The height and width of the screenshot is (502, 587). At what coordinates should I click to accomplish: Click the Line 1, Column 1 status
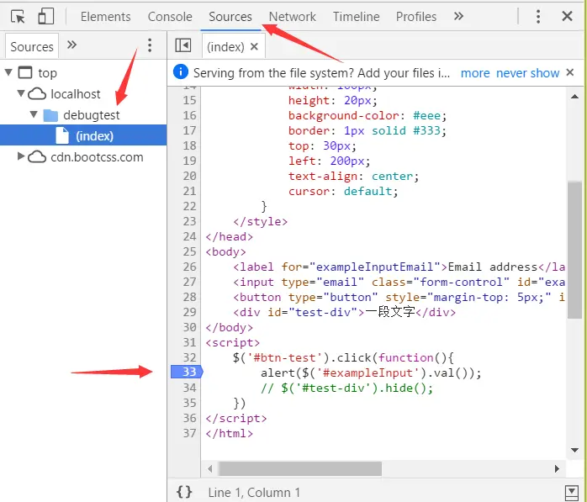pos(254,492)
